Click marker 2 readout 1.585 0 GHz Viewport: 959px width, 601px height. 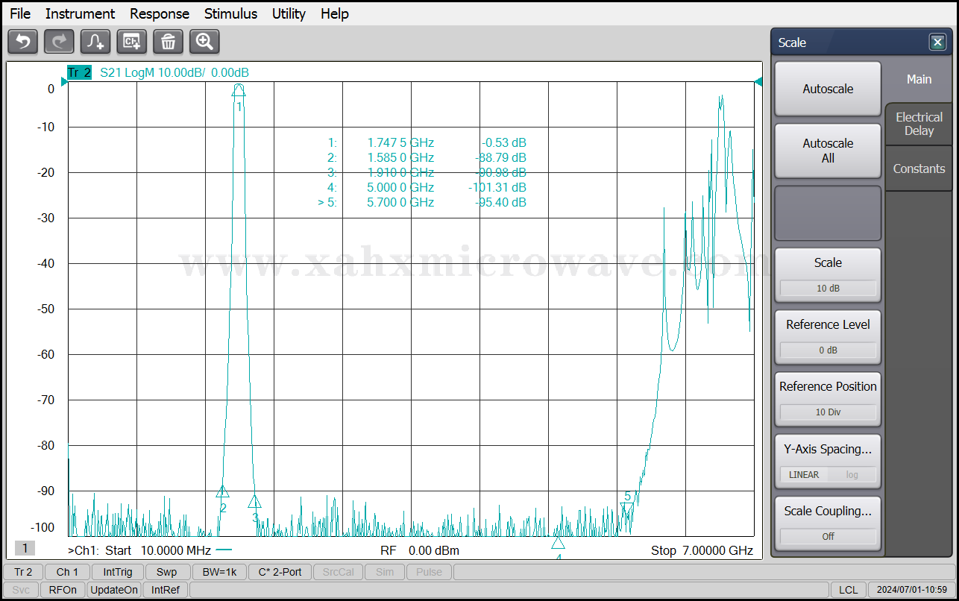tap(400, 157)
